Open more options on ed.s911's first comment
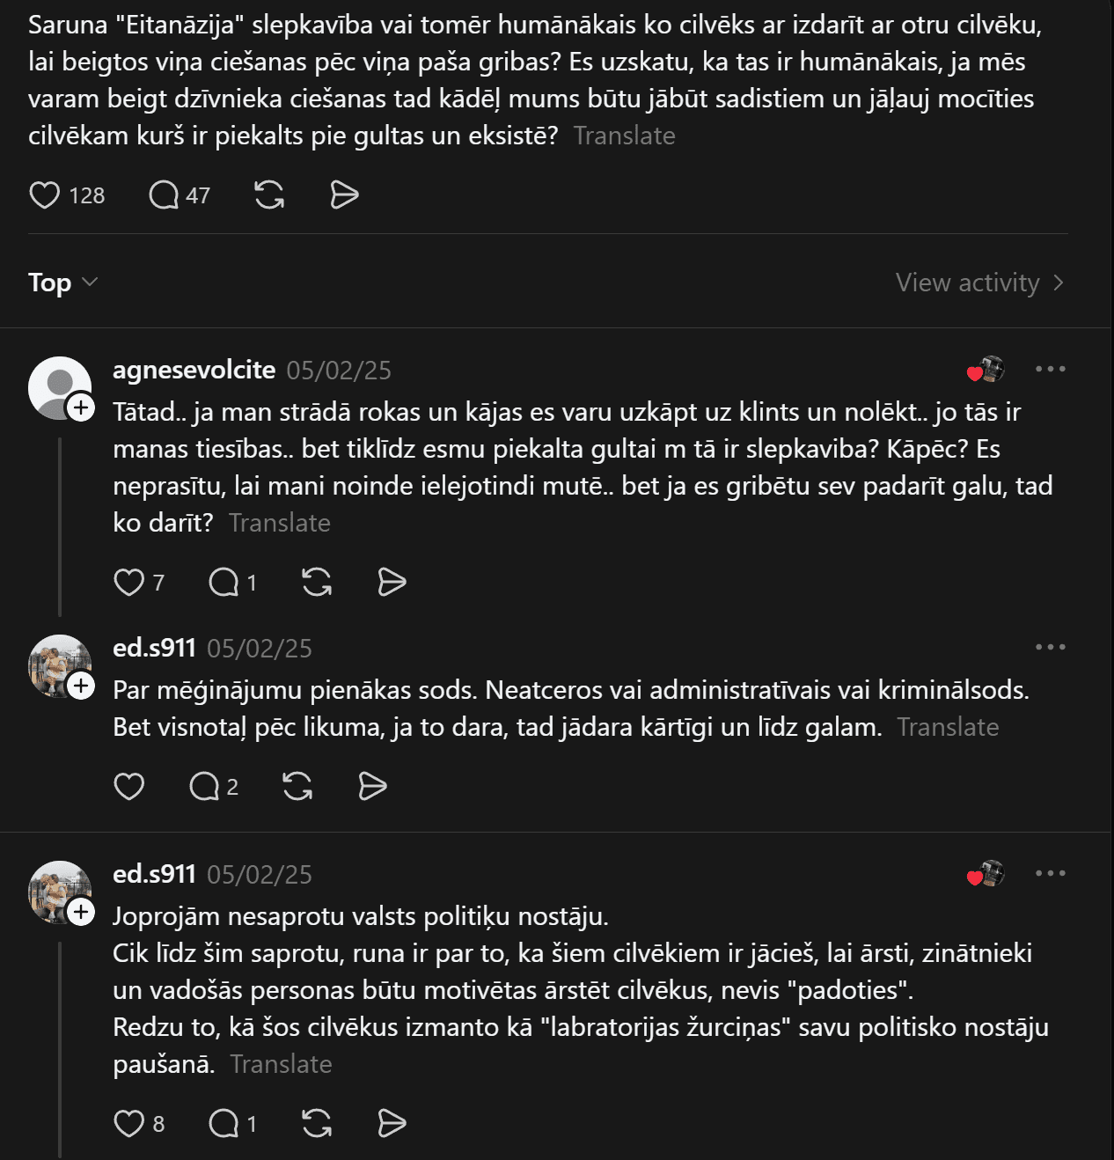This screenshot has height=1160, width=1114. click(x=1050, y=647)
